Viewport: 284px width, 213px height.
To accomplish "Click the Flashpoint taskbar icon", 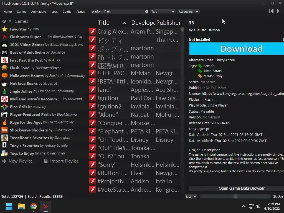I will click(46, 206).
